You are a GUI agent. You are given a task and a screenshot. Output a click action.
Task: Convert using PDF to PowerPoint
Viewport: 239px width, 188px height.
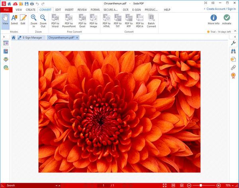69,21
